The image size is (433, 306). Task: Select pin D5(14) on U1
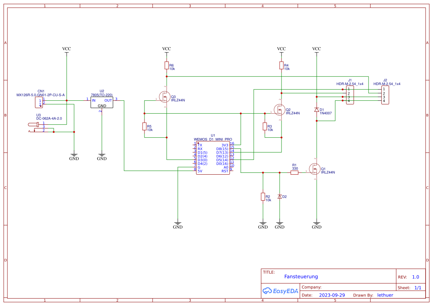(223, 160)
